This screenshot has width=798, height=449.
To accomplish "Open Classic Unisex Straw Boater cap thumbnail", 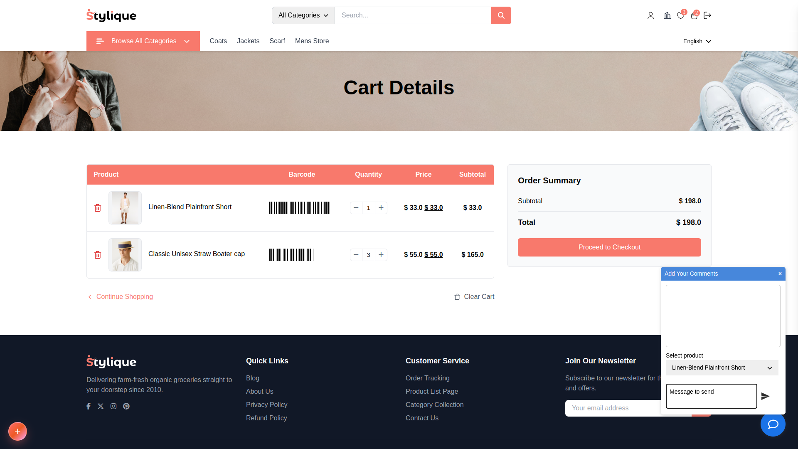I will point(125,255).
